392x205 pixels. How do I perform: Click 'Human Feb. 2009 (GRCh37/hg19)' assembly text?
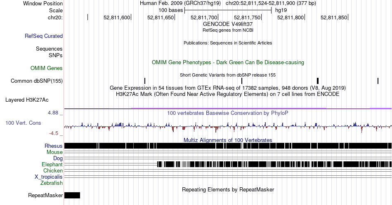[x=180, y=3]
